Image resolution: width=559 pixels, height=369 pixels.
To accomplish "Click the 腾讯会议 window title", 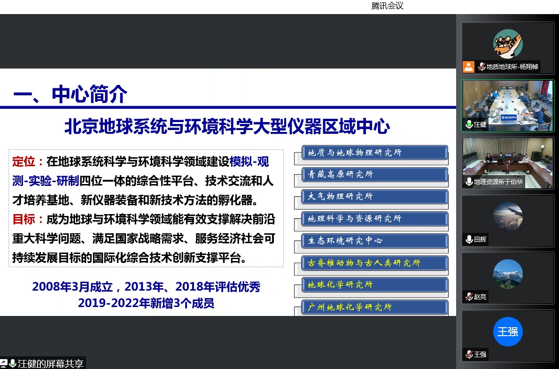I will click(387, 6).
